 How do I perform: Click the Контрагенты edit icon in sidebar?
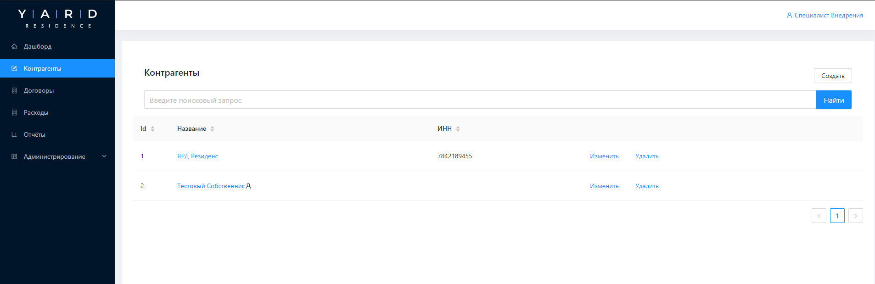(14, 68)
